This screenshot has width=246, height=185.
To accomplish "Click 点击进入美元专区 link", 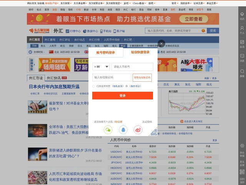I will point(191,121).
